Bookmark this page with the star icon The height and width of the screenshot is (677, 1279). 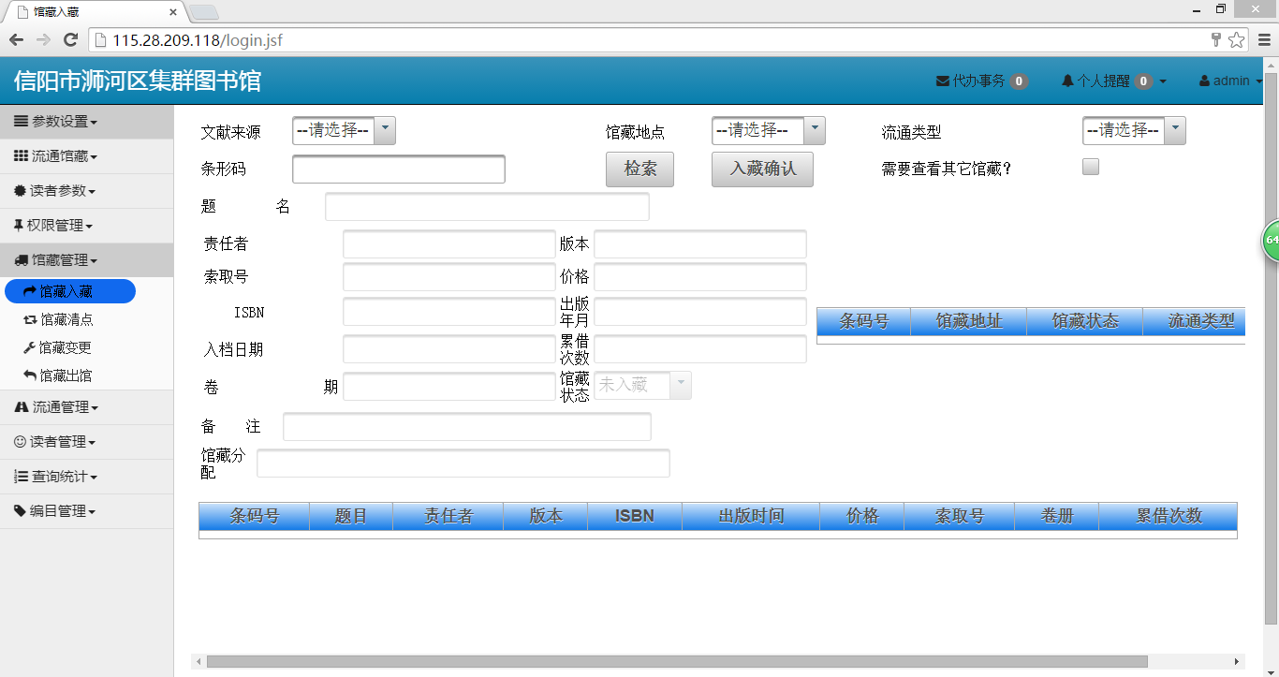(x=1237, y=40)
